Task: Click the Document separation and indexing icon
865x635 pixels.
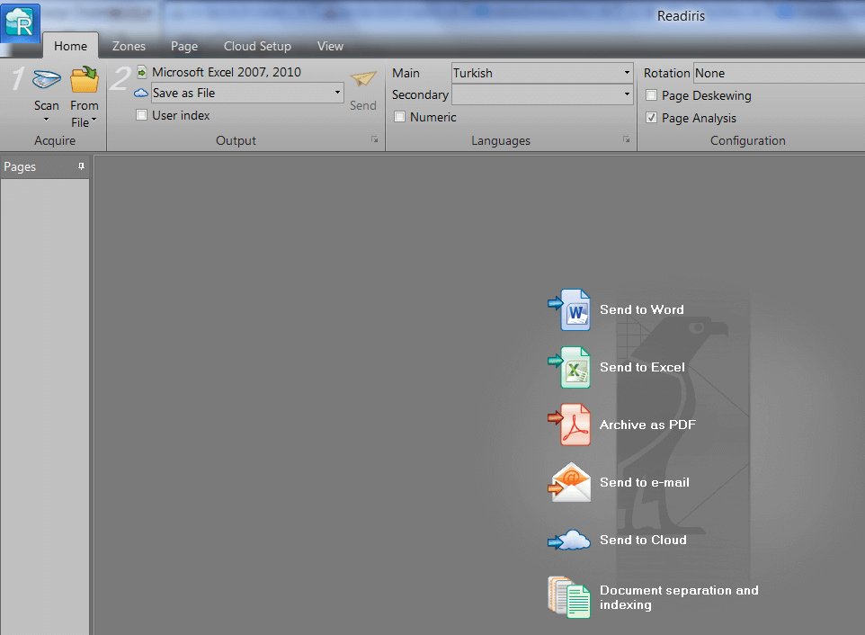Action: (569, 597)
